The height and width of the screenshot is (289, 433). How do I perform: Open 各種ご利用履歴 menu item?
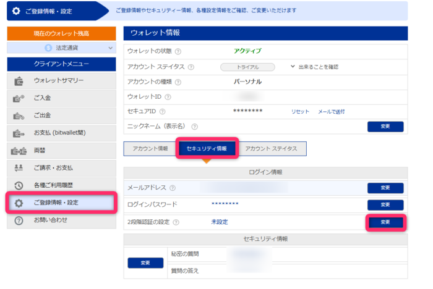pyautogui.click(x=61, y=185)
